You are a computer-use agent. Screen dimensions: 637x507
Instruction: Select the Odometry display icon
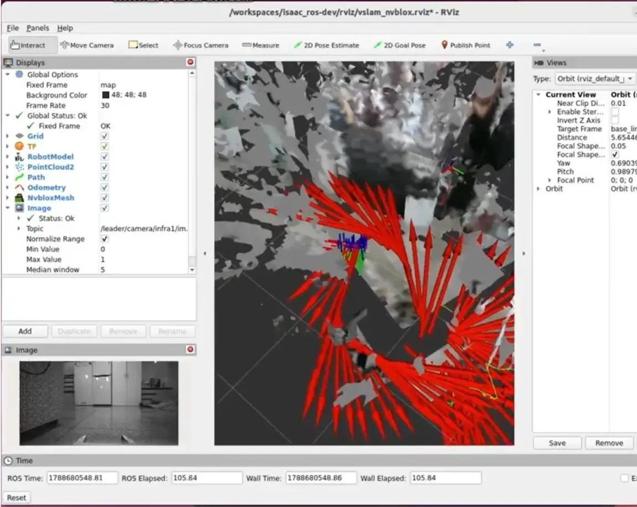(x=19, y=188)
